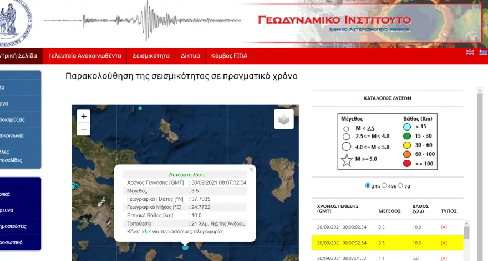The image size is (488, 261).
Task: Switch language with the UK flag
Action: [x=470, y=53]
